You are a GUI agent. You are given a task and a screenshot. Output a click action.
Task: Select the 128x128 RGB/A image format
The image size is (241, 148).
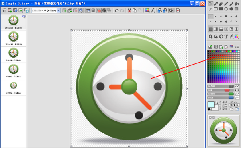click(x=14, y=38)
